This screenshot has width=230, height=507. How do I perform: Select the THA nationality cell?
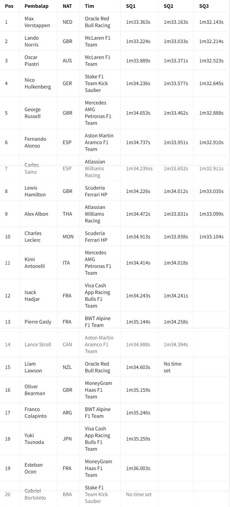67,214
